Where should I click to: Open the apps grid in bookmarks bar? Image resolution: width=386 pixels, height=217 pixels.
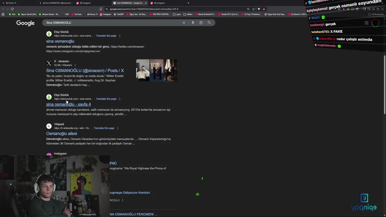(3, 14)
